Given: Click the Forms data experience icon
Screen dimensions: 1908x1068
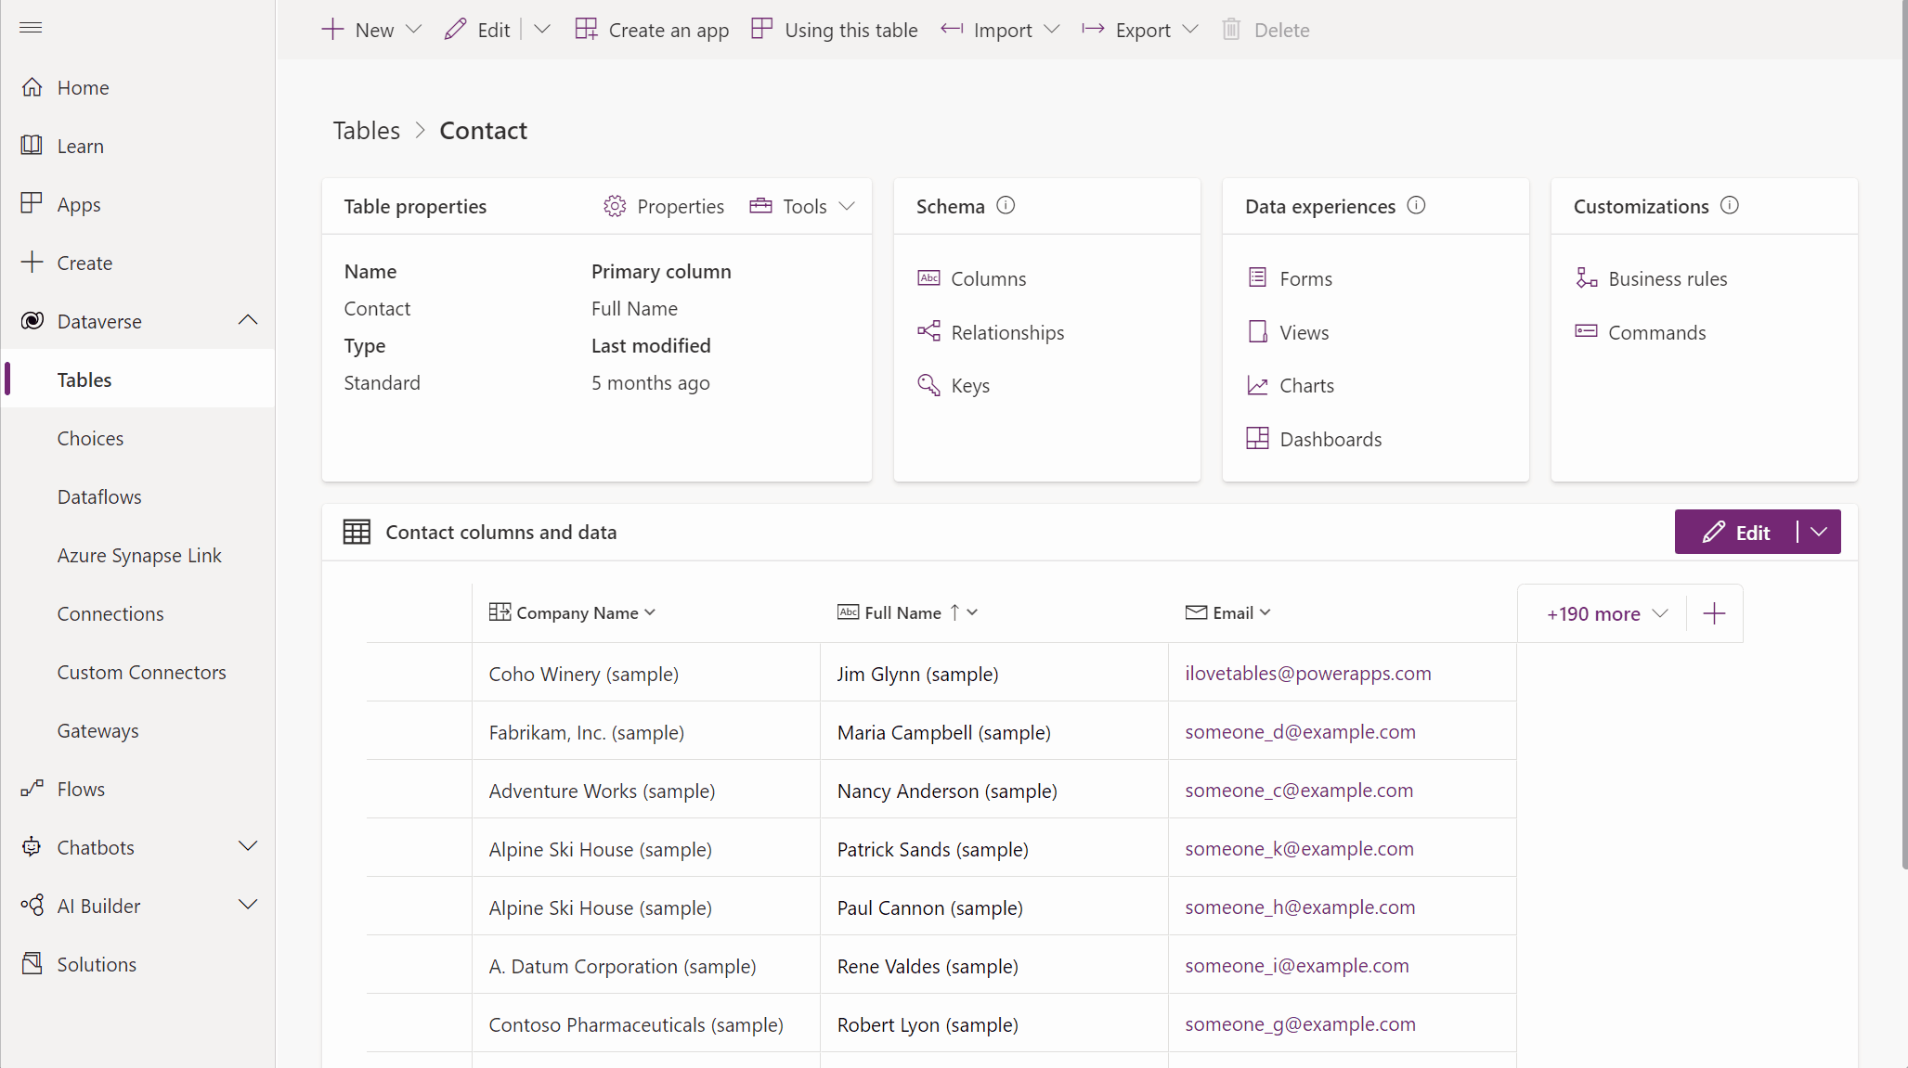Looking at the screenshot, I should [x=1257, y=277].
